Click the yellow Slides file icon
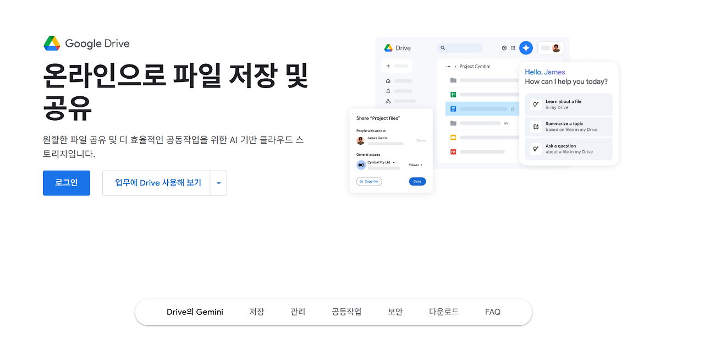Image resolution: width=704 pixels, height=349 pixels. click(453, 137)
